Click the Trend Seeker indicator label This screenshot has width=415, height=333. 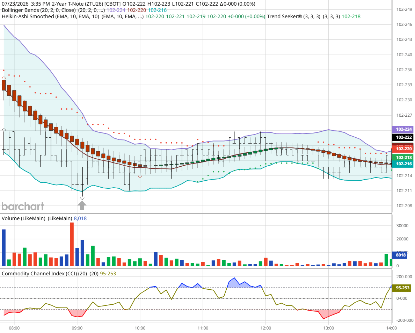click(293, 16)
